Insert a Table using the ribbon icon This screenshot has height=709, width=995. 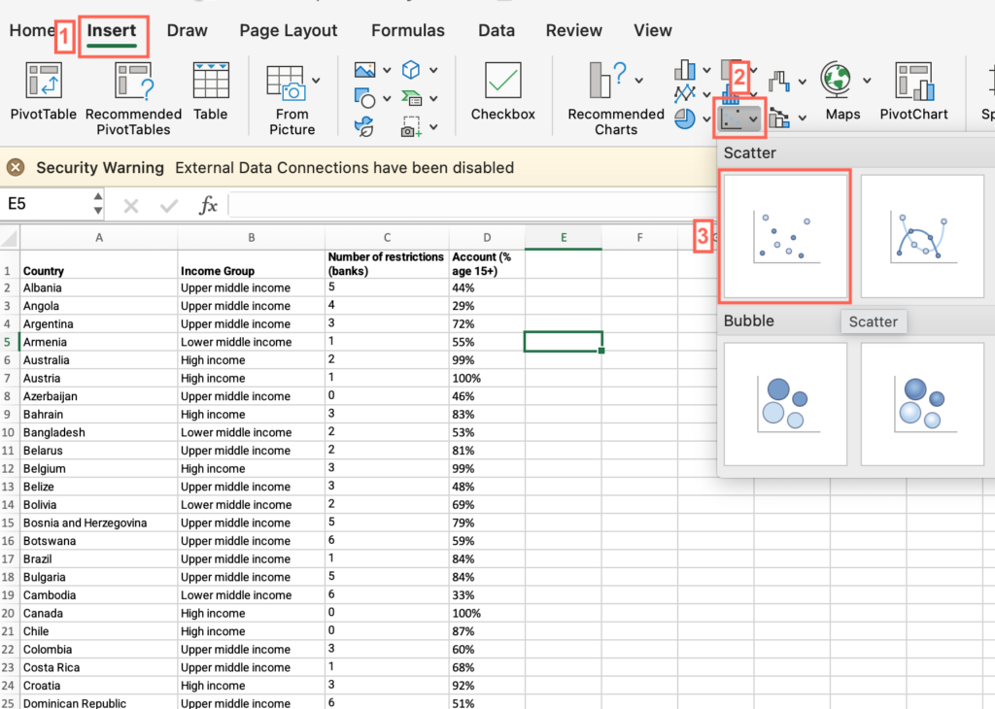click(211, 90)
